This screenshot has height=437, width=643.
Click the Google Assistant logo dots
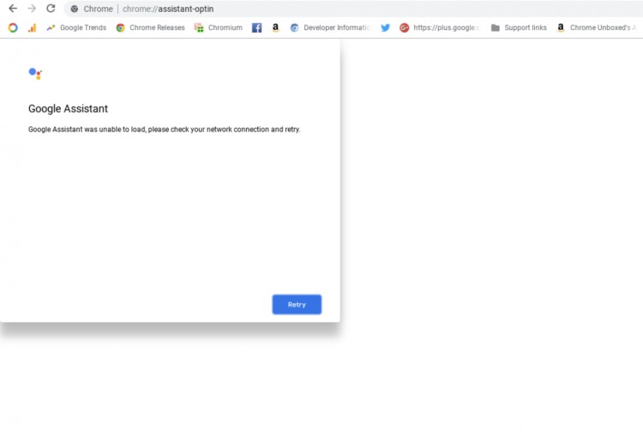(x=35, y=74)
